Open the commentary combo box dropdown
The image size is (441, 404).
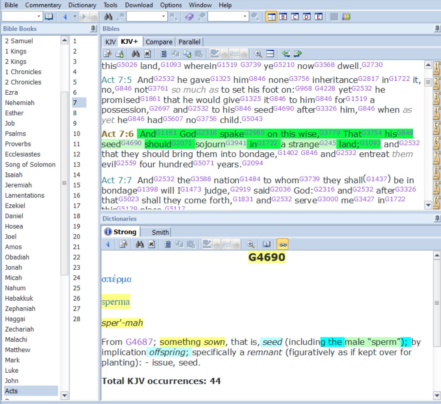pyautogui.click(x=245, y=16)
